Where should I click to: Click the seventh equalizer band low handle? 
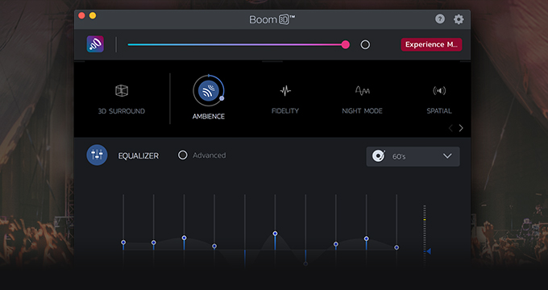(x=305, y=263)
